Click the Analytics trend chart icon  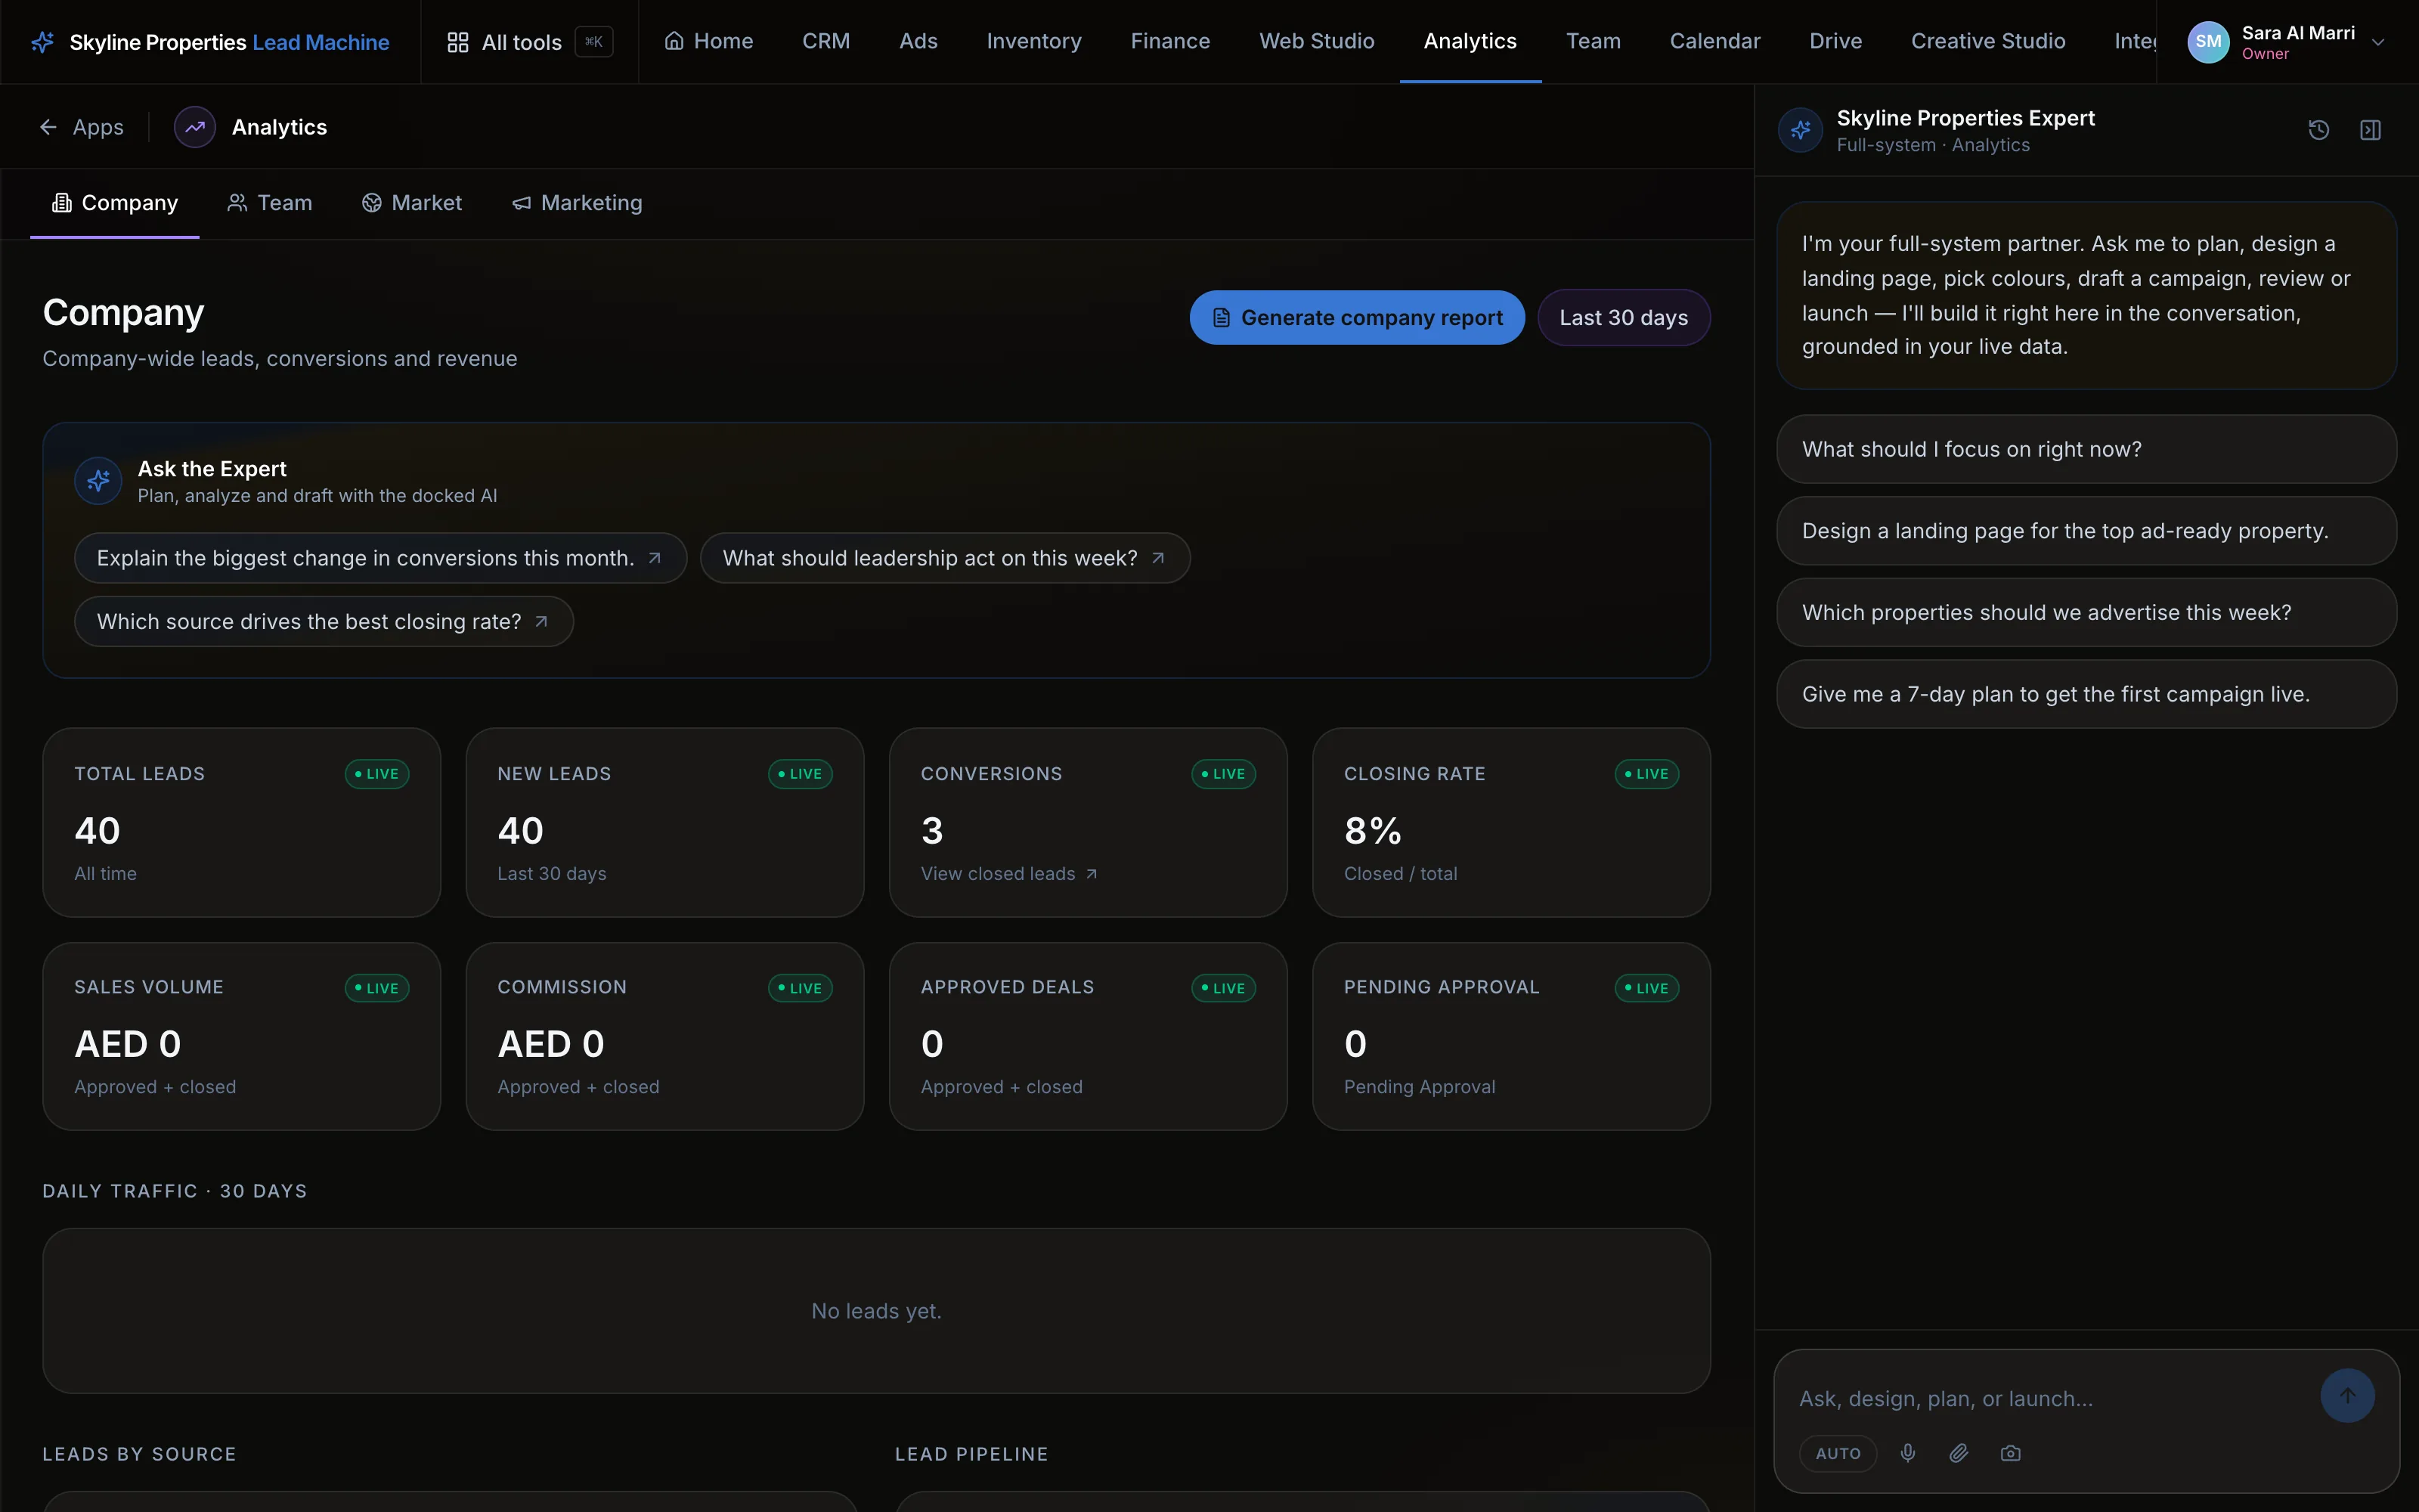coord(195,127)
